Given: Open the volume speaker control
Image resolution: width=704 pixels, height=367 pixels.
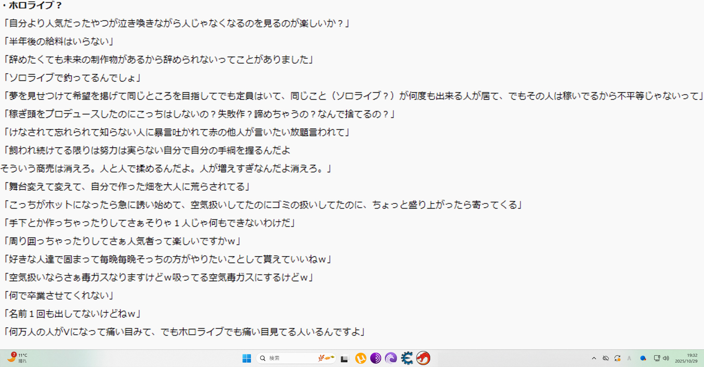Looking at the screenshot, I should [x=666, y=358].
